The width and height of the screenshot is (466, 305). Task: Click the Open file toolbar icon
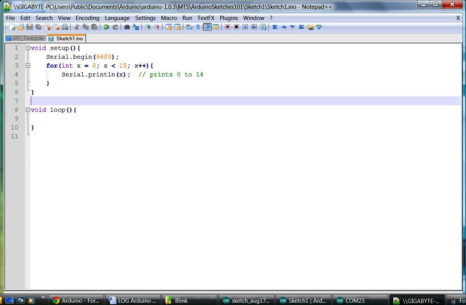click(21, 27)
